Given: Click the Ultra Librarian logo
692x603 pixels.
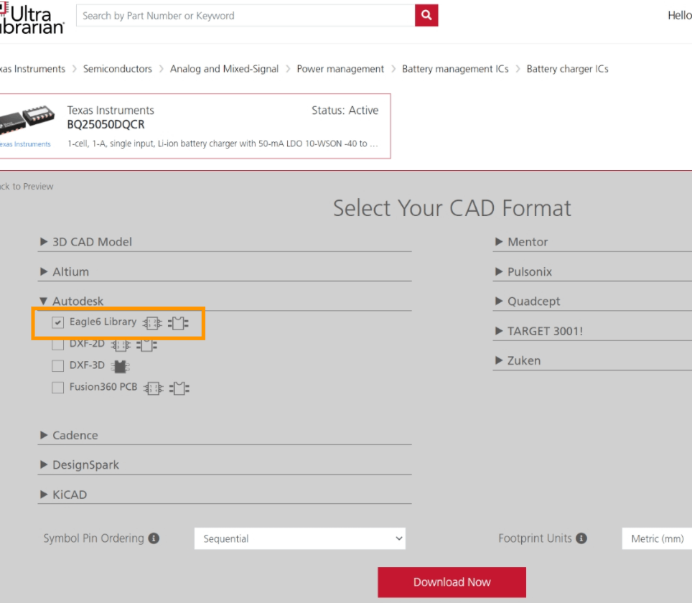Looking at the screenshot, I should [32, 19].
